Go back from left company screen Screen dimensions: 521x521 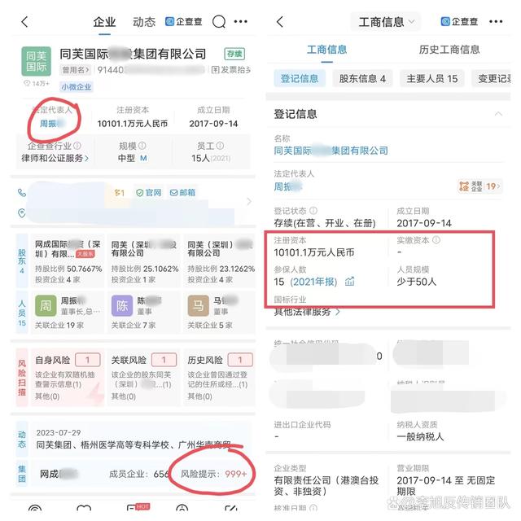click(x=24, y=22)
